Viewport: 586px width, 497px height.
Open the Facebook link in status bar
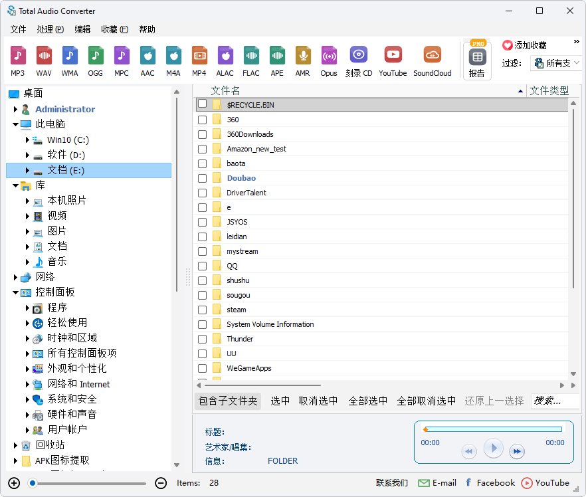(490, 483)
